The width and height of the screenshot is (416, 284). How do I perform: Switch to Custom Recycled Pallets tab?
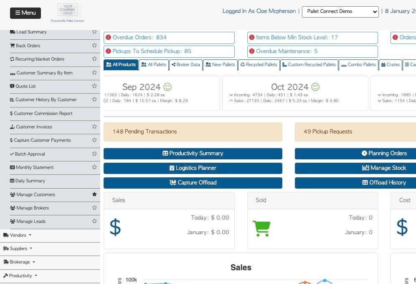tap(309, 64)
